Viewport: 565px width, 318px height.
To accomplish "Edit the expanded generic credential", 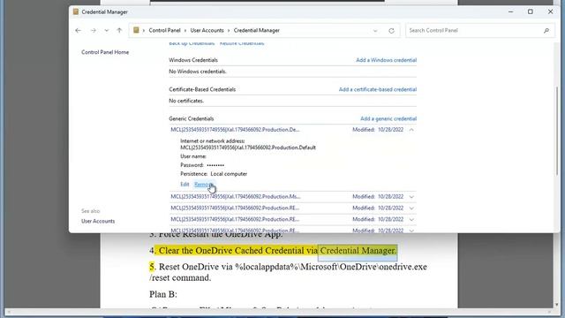I will (x=185, y=185).
